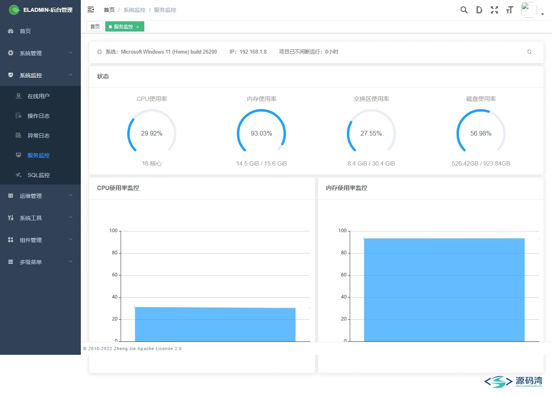
Task: Open the project documentation icon
Action: (479, 10)
